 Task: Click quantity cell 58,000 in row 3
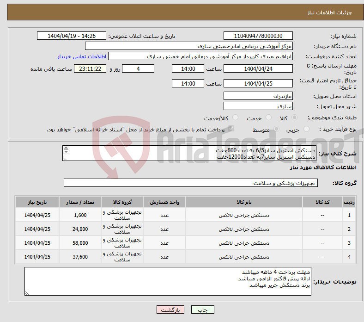pos(80,243)
